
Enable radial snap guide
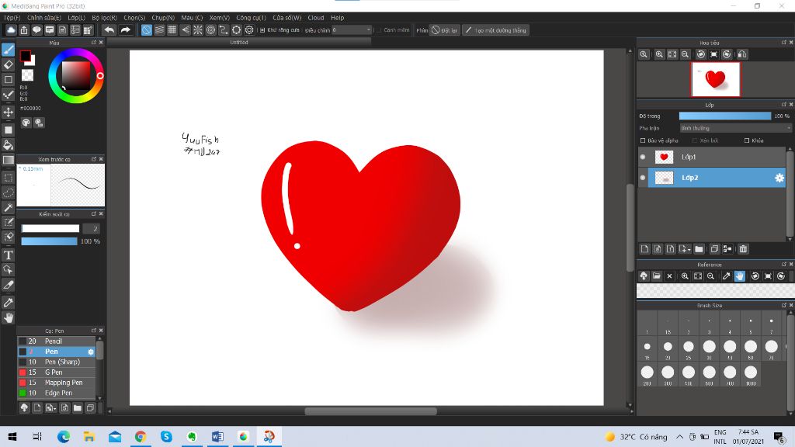pyautogui.click(x=198, y=30)
